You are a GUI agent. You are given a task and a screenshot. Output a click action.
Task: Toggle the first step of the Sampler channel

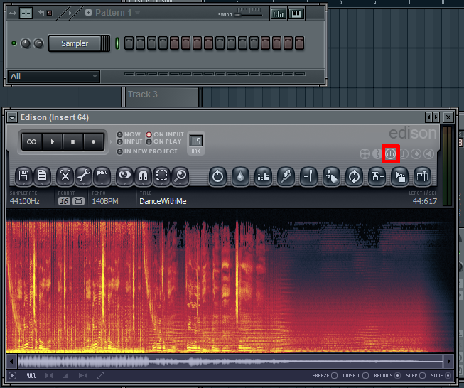pyautogui.click(x=129, y=43)
